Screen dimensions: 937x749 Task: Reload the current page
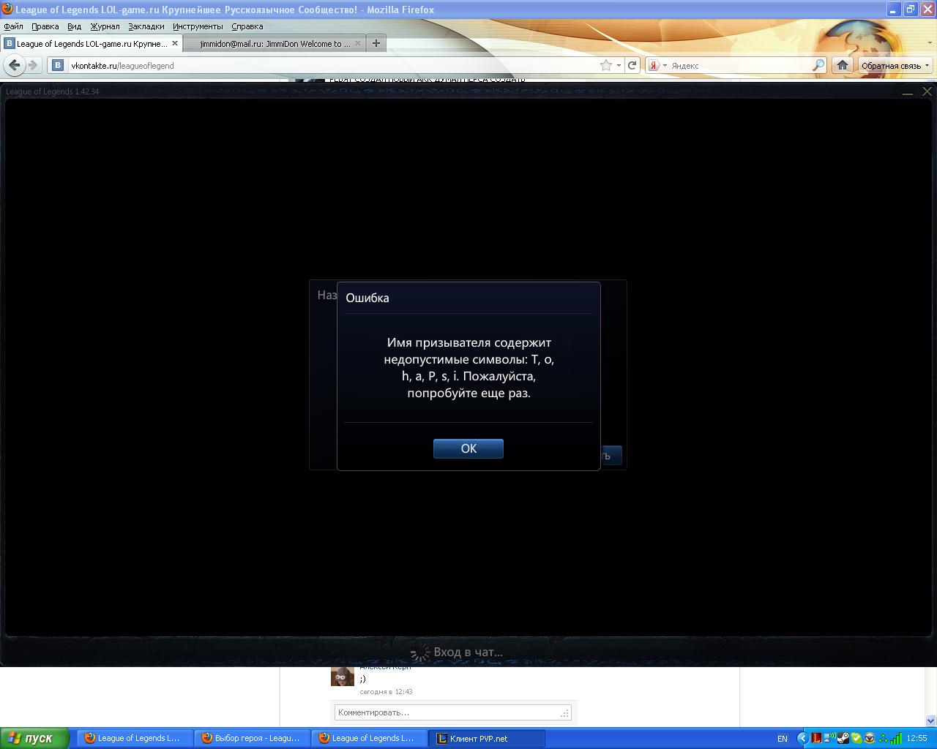coord(632,65)
